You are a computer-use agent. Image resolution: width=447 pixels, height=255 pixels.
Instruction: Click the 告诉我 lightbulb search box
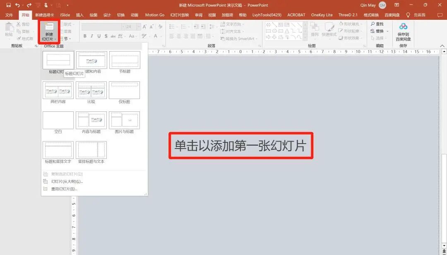pos(416,15)
